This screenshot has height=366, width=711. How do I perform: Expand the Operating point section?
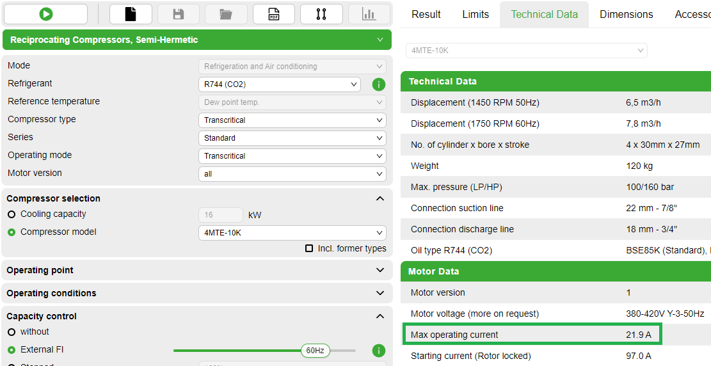pyautogui.click(x=196, y=270)
